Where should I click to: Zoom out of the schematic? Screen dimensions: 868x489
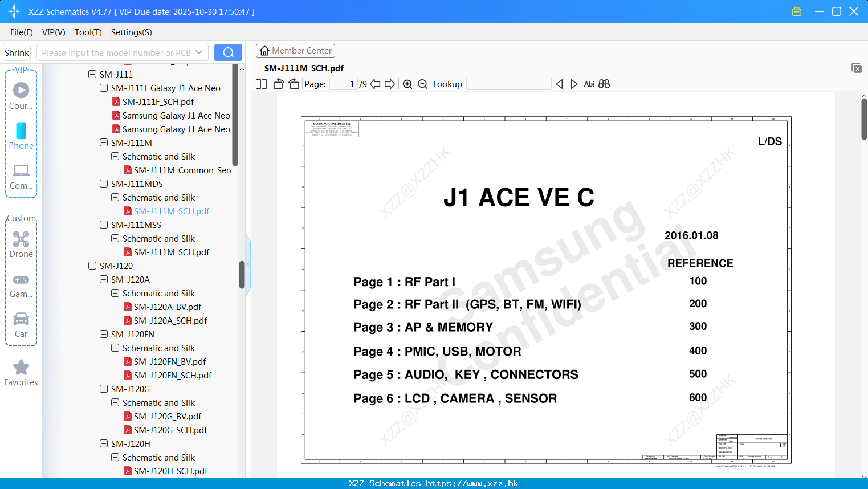422,84
